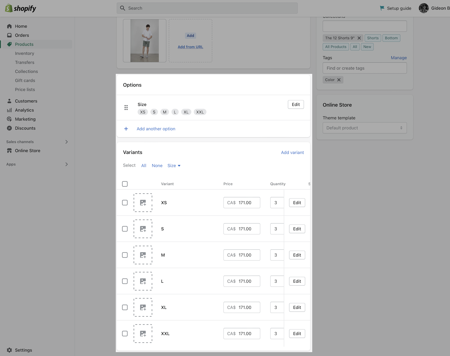The height and width of the screenshot is (356, 450).
Task: Open Theme template dropdown
Action: click(364, 128)
